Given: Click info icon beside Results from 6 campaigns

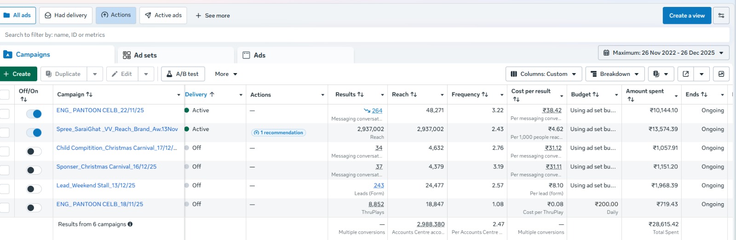Looking at the screenshot, I should click(130, 224).
